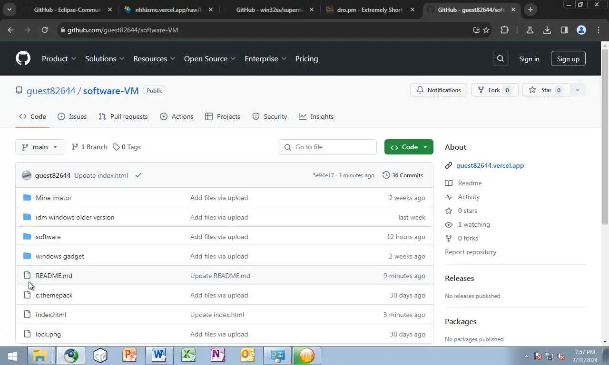Open the Mine imator folder
Image resolution: width=609 pixels, height=365 pixels.
tap(53, 198)
